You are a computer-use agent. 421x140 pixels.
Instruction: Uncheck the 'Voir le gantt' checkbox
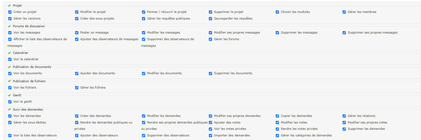[10, 102]
